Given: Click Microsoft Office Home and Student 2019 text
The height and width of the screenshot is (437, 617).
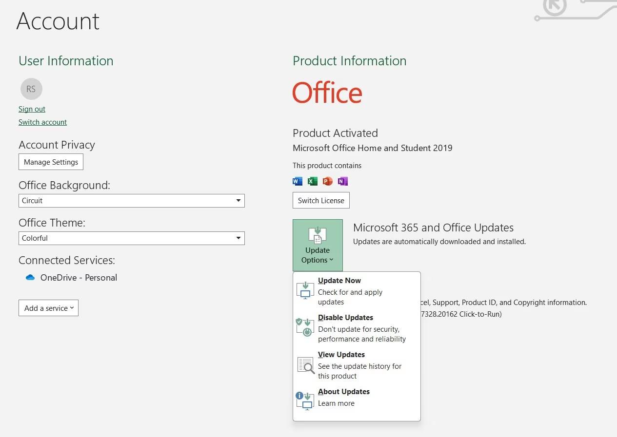Looking at the screenshot, I should coord(373,148).
